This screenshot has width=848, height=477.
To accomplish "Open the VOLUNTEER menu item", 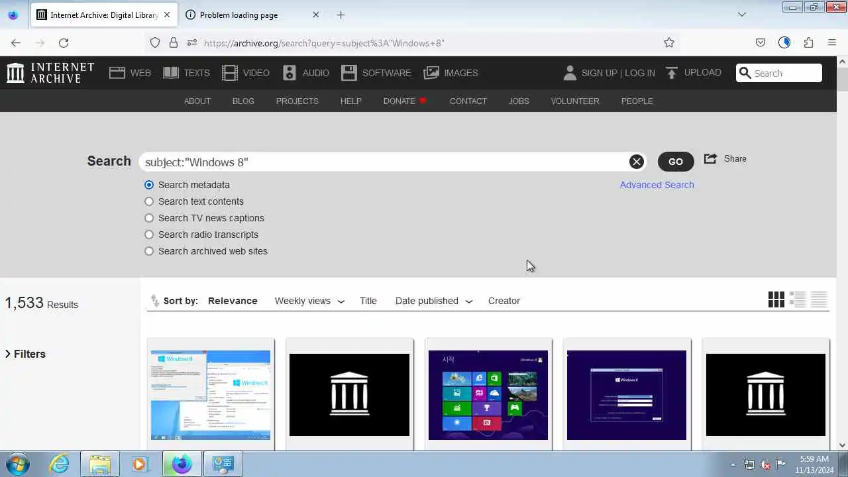I will point(575,101).
